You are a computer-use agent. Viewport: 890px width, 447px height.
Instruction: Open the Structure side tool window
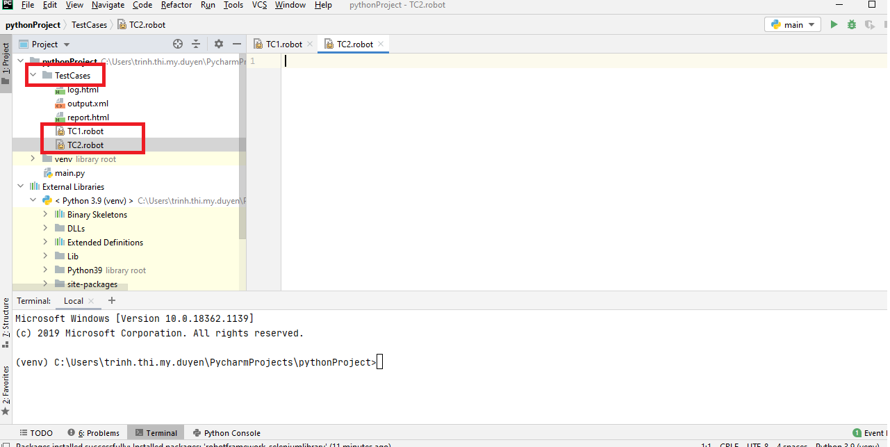coord(6,322)
